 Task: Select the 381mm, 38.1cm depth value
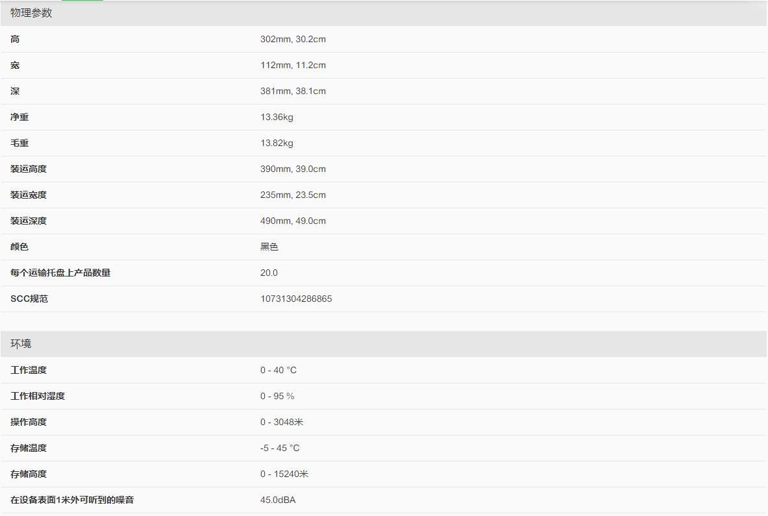point(293,91)
